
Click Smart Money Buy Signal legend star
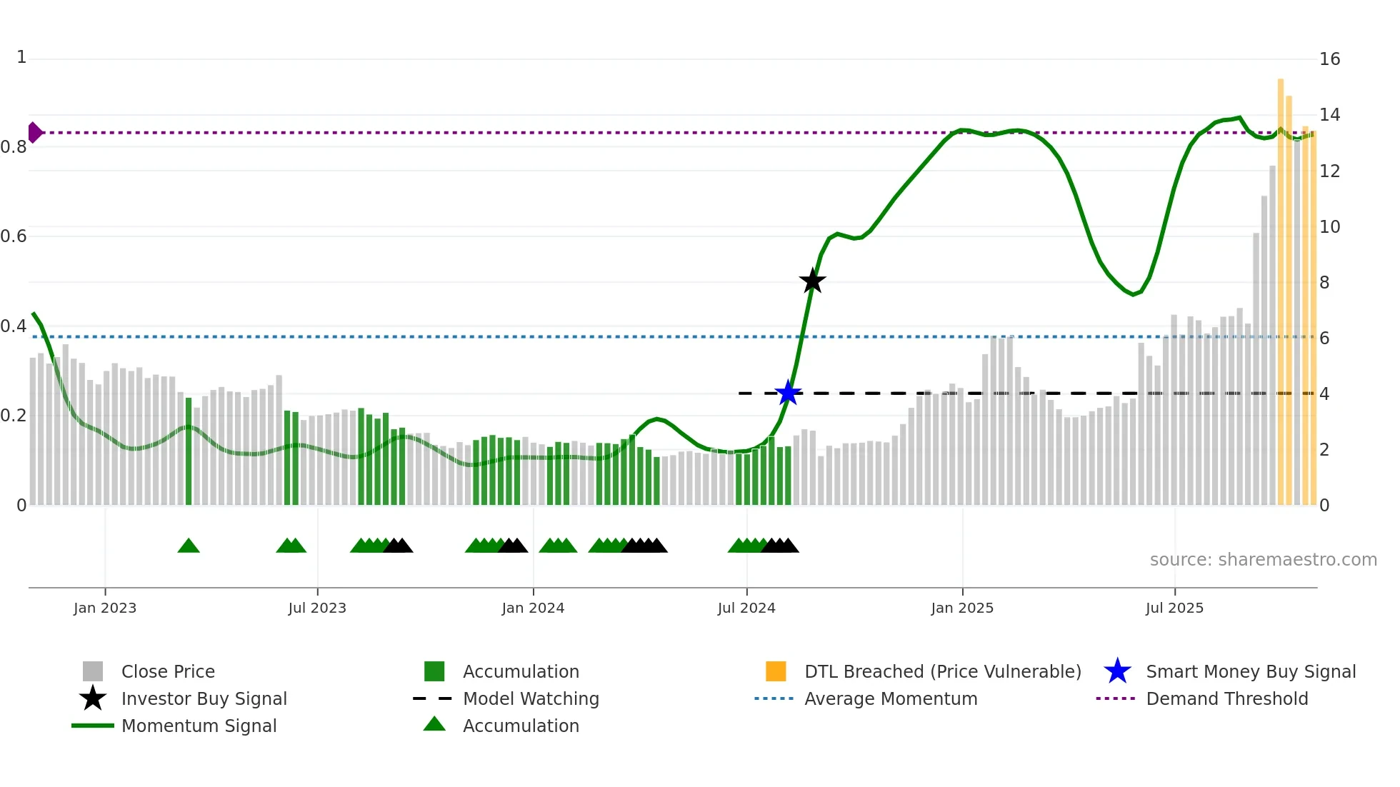(1117, 671)
